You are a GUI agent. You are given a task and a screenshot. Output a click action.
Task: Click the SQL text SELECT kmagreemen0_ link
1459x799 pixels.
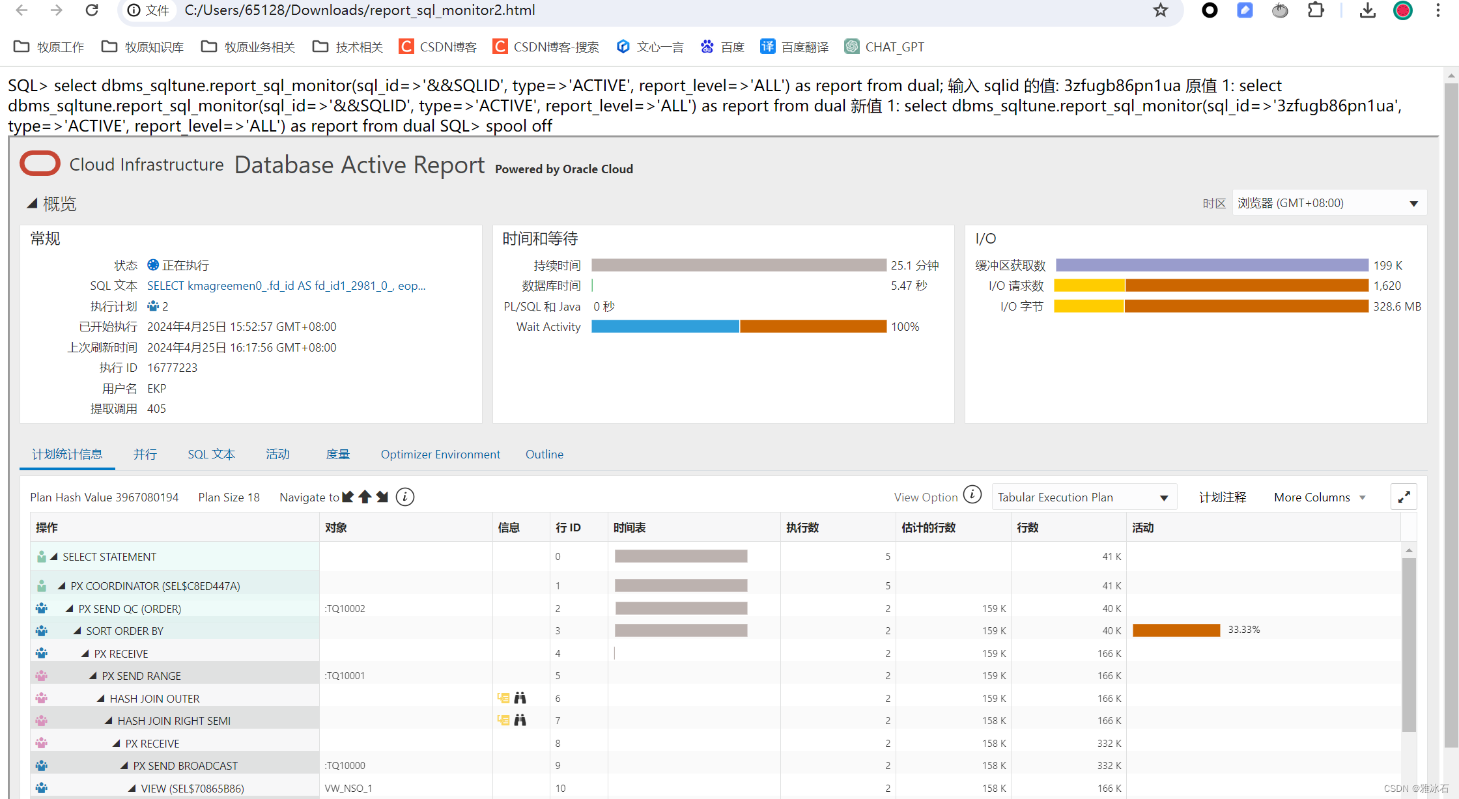[x=286, y=286]
